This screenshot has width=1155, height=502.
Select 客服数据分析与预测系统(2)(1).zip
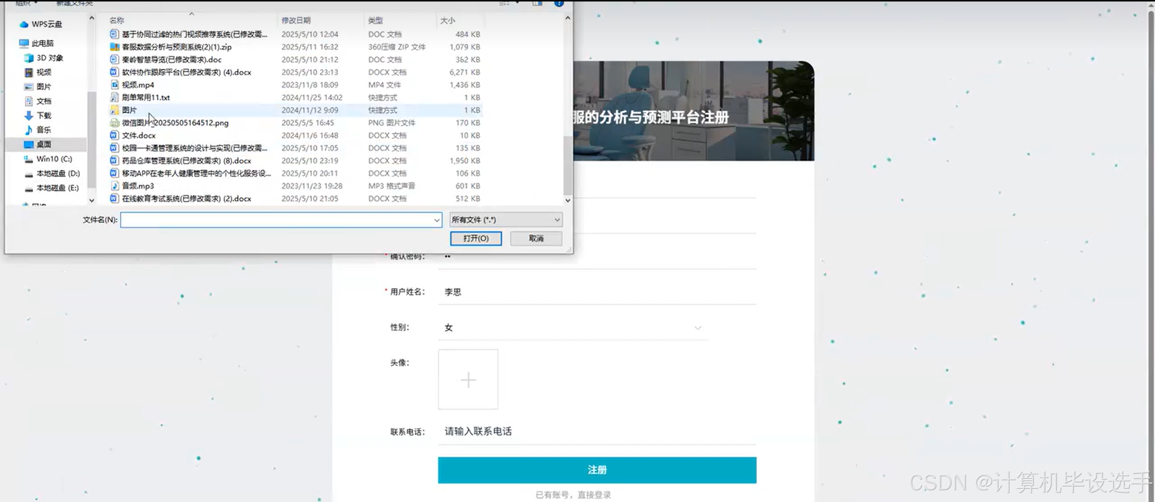(x=177, y=47)
